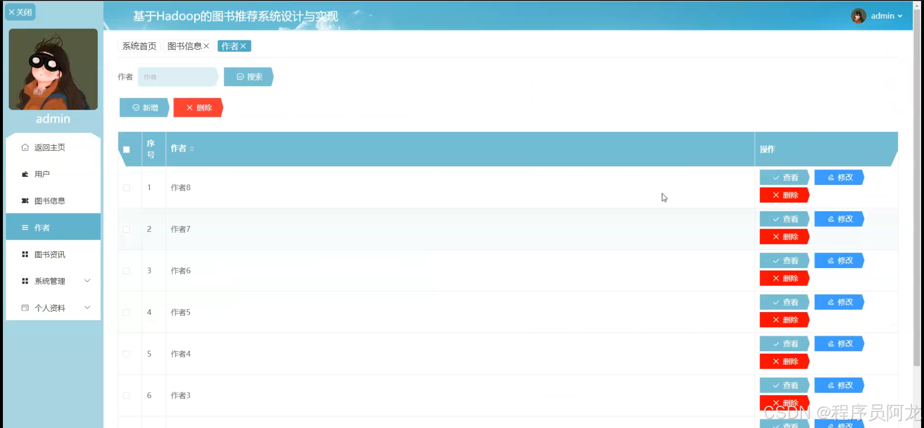Viewport: 924px width, 428px height.
Task: Click the 作者8 cell text
Action: 181,187
